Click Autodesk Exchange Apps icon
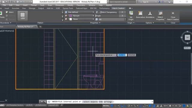The width and height of the screenshot is (192, 108). click(x=159, y=2)
